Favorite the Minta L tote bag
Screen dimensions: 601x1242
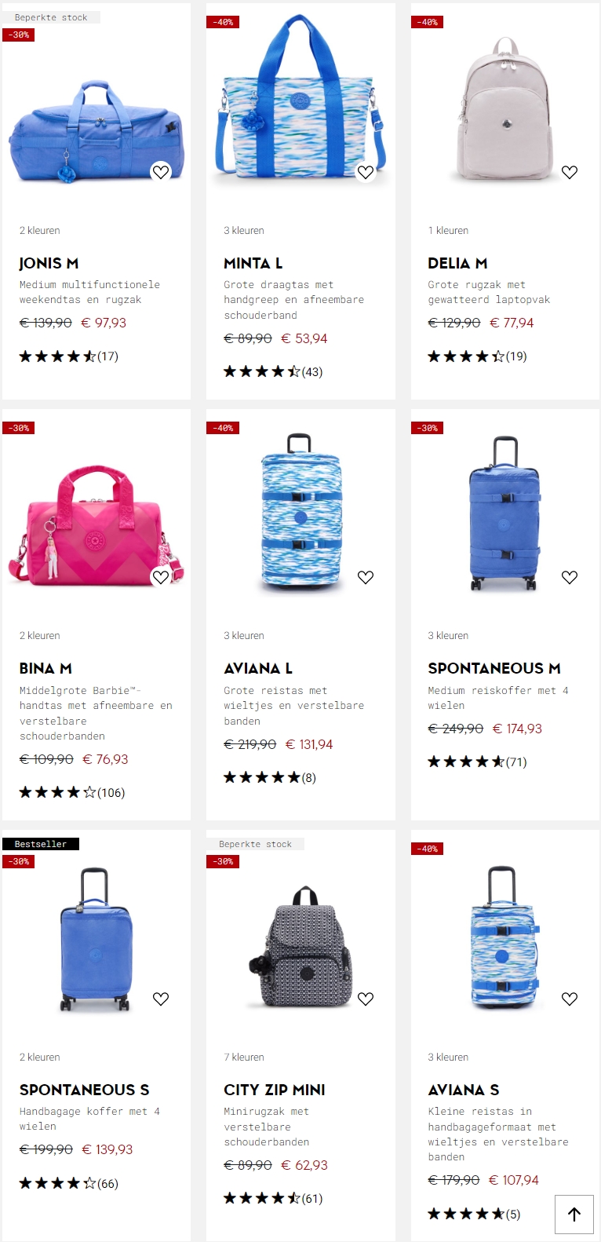[366, 172]
